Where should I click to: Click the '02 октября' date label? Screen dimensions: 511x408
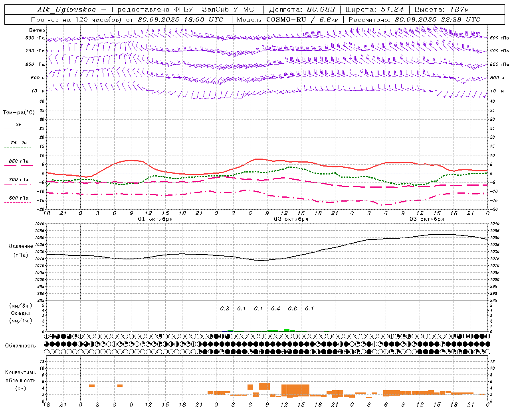click(291, 219)
